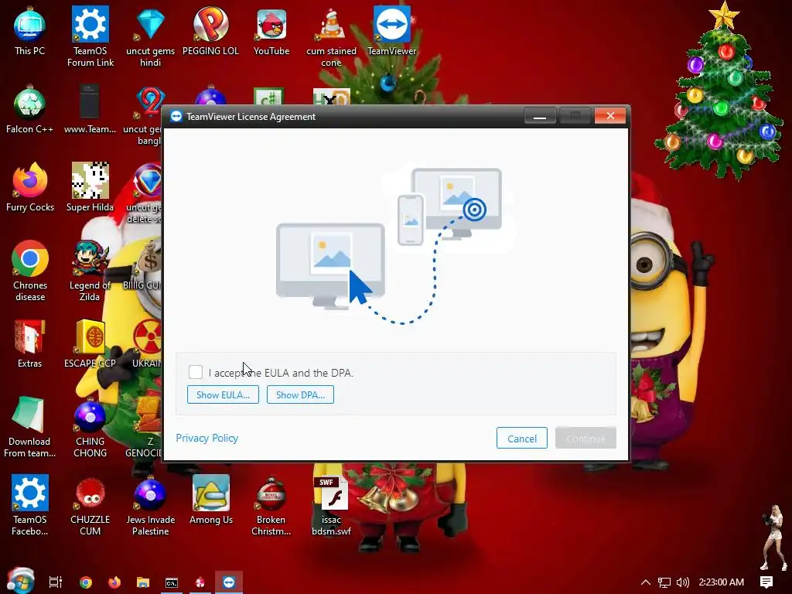Open the Privacy Policy link
The image size is (792, 594).
[x=207, y=438]
